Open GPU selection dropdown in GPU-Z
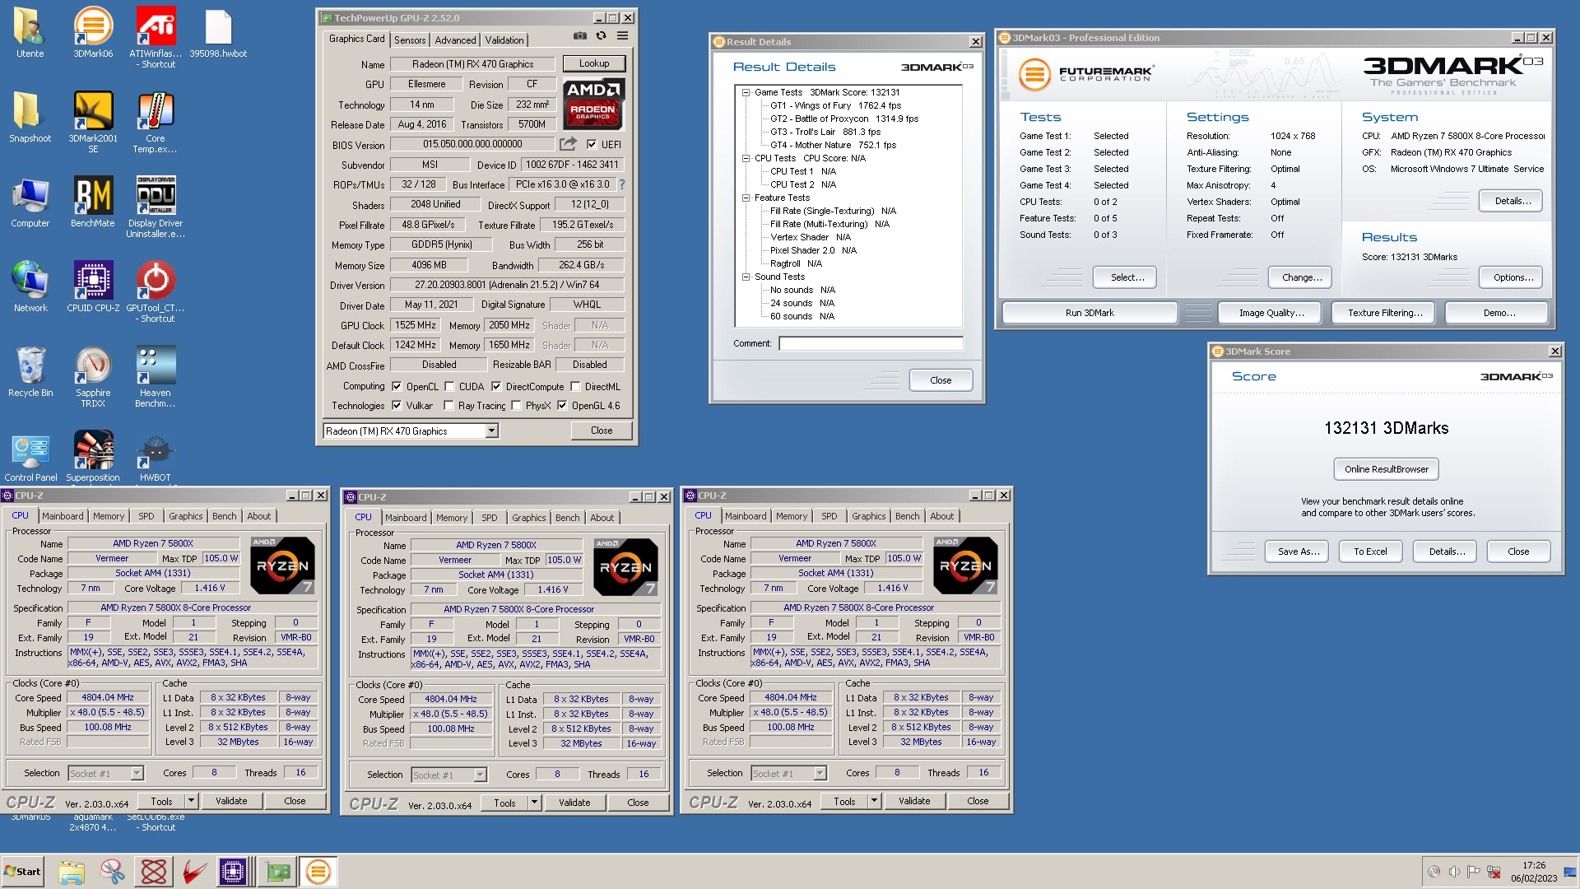This screenshot has width=1580, height=889. 491,431
